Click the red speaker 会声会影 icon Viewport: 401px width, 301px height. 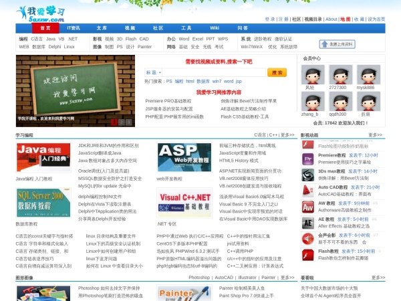(x=307, y=237)
